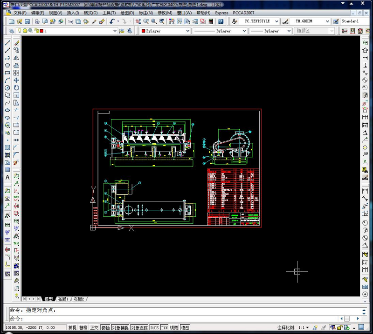This screenshot has width=373, height=334.
Task: Select the Polygon tool
Action: pyautogui.click(x=7, y=65)
